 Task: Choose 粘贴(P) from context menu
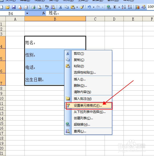(88, 66)
